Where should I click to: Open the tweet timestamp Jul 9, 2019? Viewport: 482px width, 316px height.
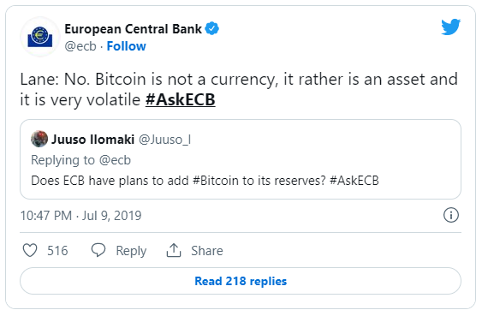80,216
